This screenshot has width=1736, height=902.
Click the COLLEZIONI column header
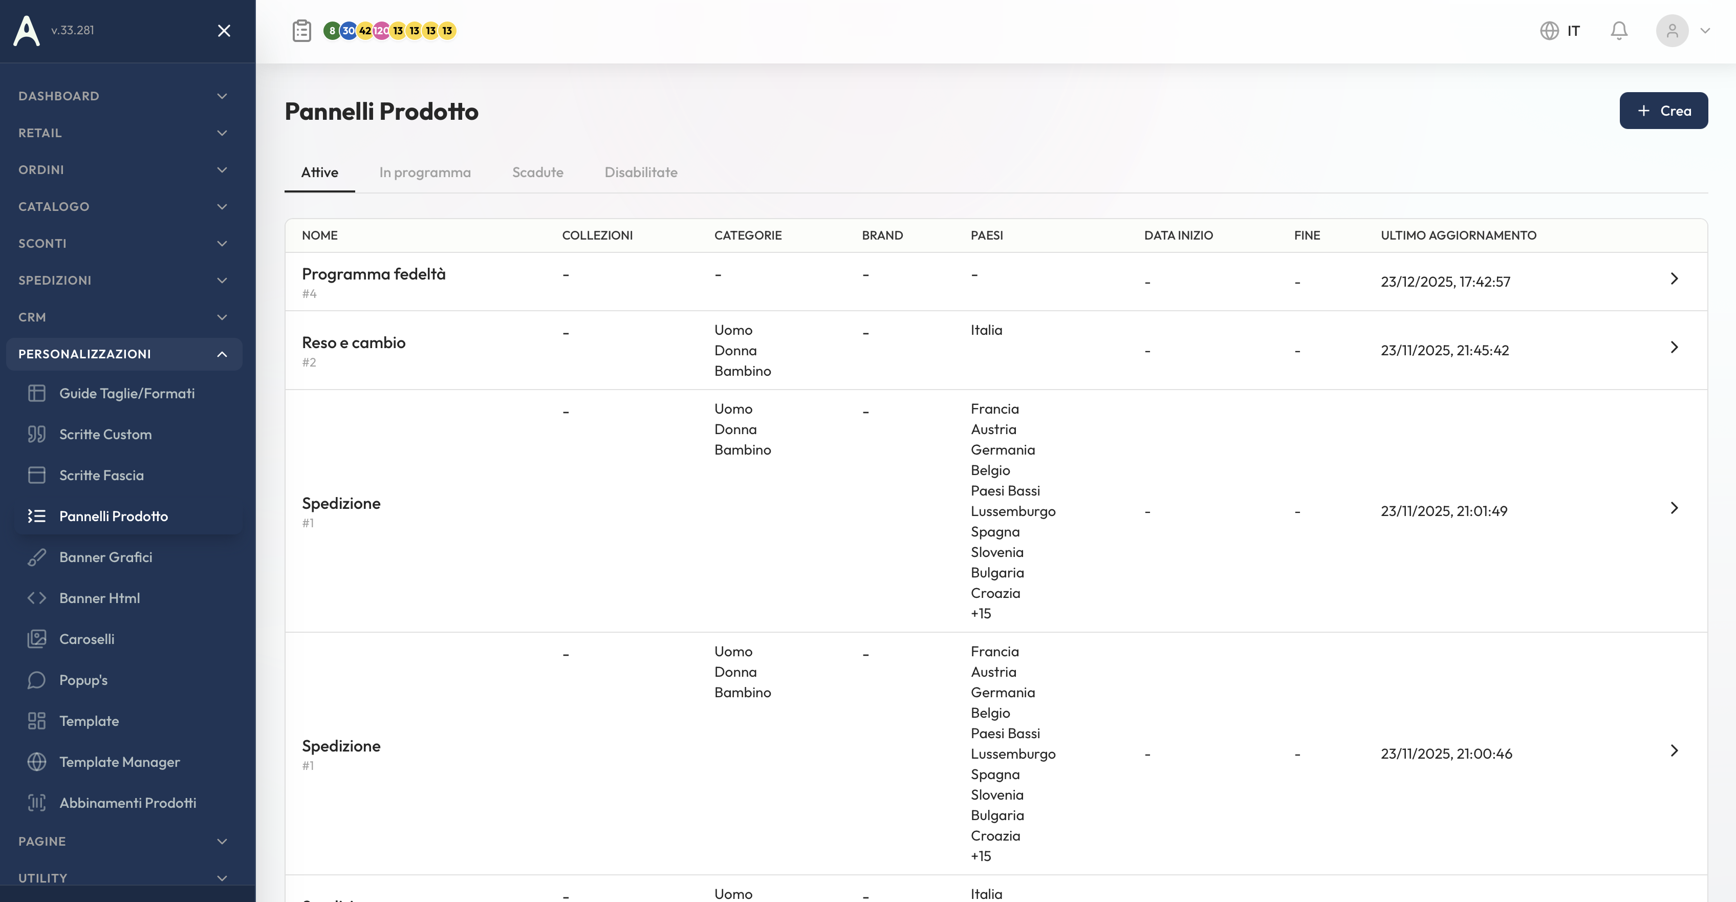click(597, 235)
